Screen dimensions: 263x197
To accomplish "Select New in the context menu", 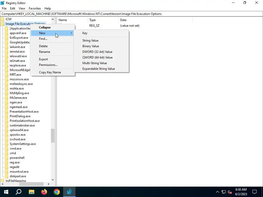I will 52,33.
